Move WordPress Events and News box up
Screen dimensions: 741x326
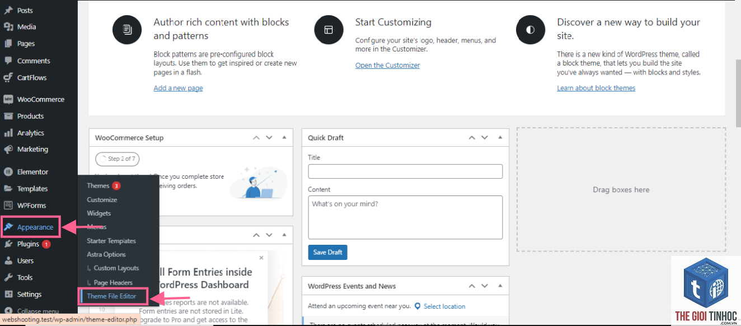(x=471, y=286)
